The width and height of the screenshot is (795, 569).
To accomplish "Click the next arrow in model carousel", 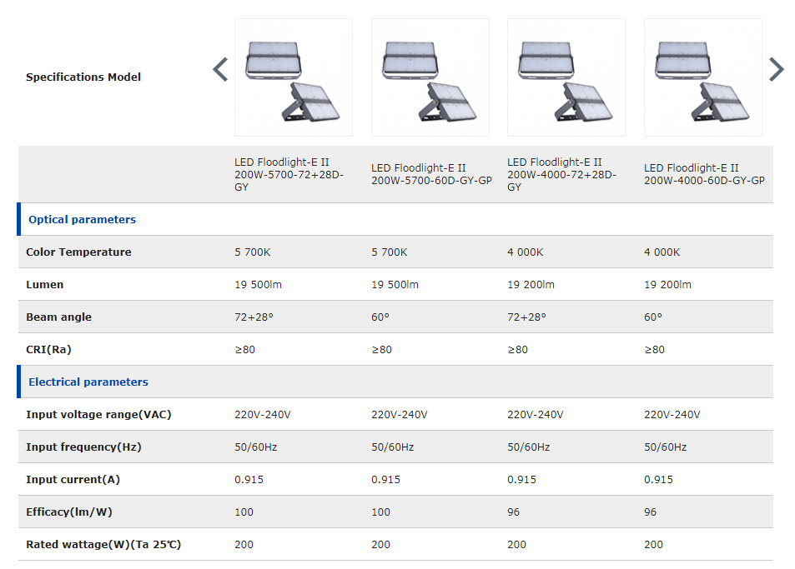I will tap(777, 70).
